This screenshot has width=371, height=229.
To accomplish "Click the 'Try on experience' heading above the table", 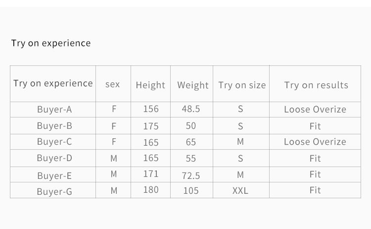I will [51, 43].
